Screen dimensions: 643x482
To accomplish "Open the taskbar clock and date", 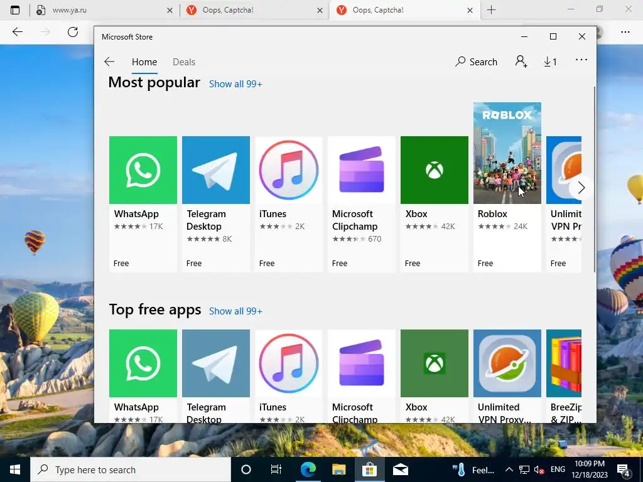I will pos(590,469).
